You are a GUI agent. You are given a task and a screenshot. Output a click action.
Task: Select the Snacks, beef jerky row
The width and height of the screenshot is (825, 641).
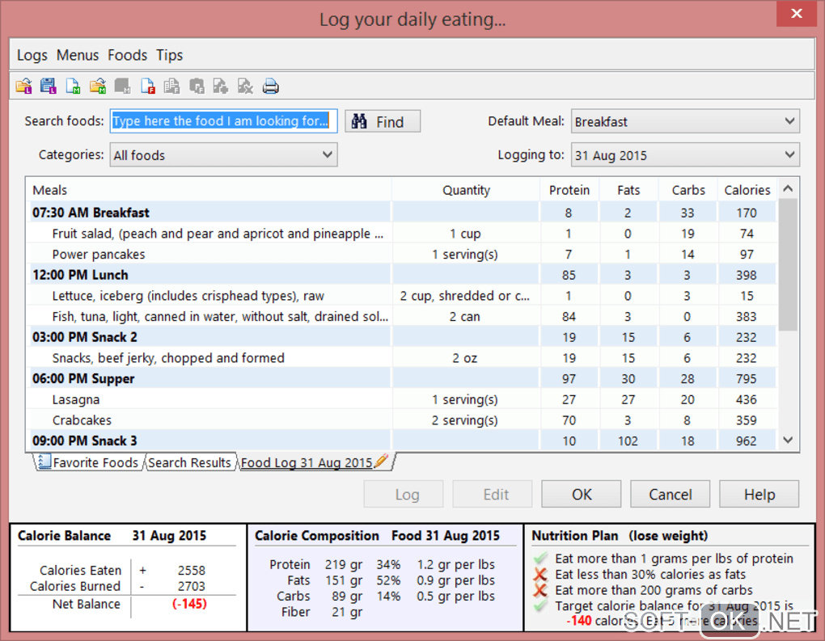point(403,358)
